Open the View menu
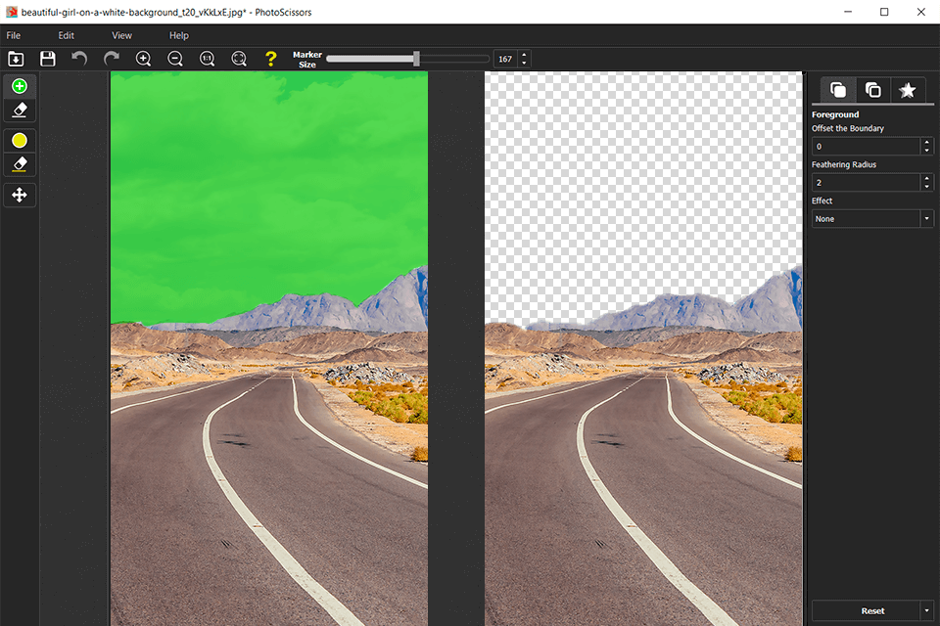The width and height of the screenshot is (940, 626). pyautogui.click(x=121, y=35)
